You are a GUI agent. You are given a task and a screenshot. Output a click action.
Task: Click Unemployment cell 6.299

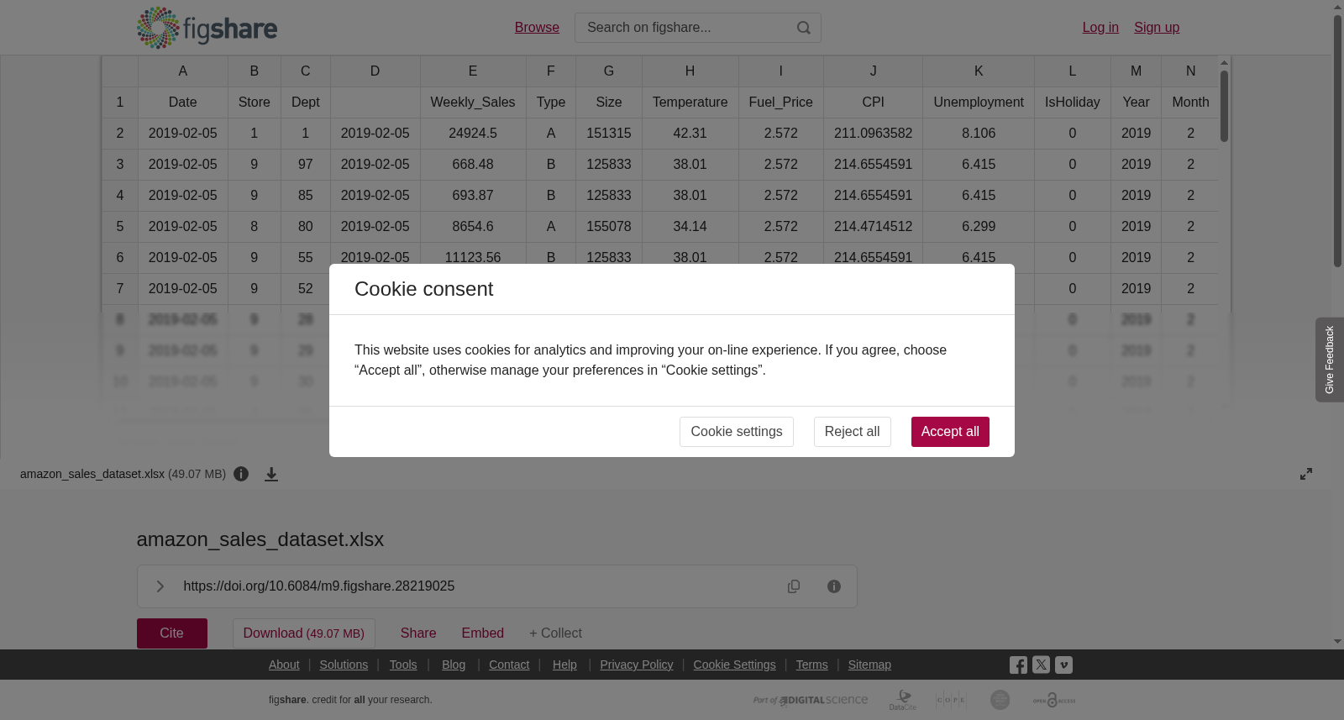tap(979, 227)
